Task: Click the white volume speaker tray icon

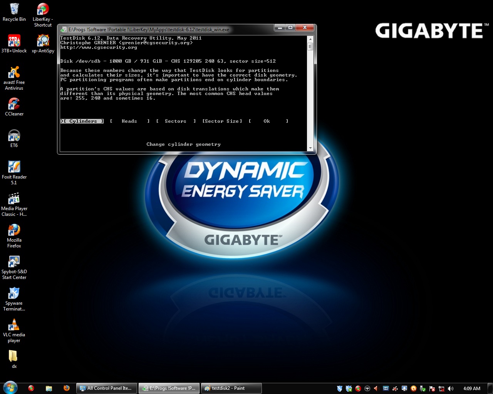Action: click(451, 389)
